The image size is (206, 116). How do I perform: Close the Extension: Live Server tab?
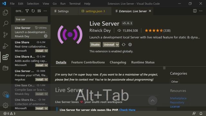coord(150,11)
